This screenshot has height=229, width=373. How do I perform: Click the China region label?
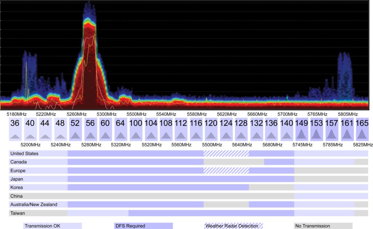17,196
